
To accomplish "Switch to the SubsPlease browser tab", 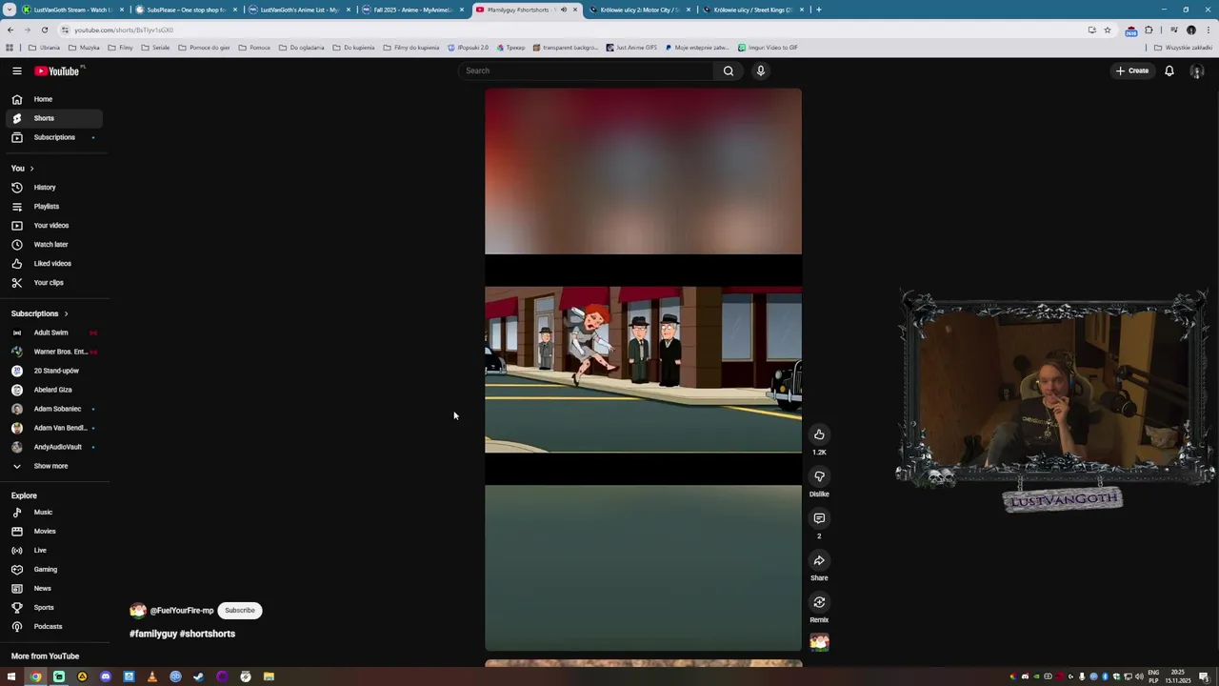I will pyautogui.click(x=185, y=10).
